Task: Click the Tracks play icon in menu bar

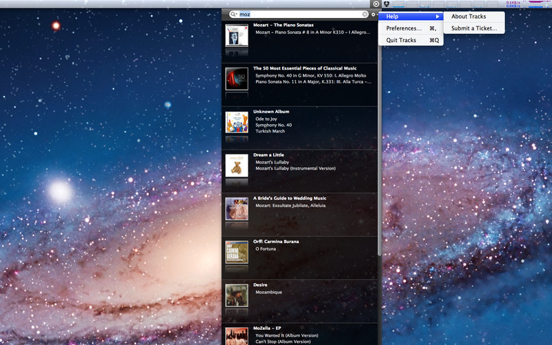Action: click(x=375, y=4)
